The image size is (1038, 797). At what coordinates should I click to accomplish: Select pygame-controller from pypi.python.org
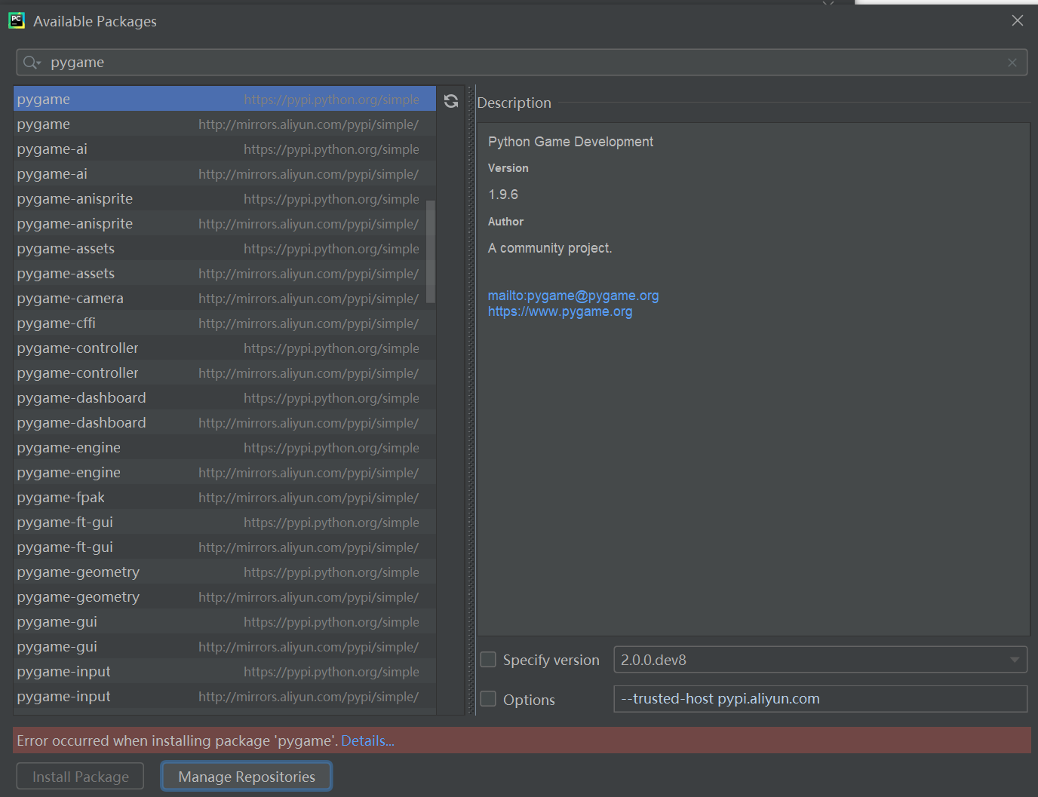pyautogui.click(x=225, y=348)
